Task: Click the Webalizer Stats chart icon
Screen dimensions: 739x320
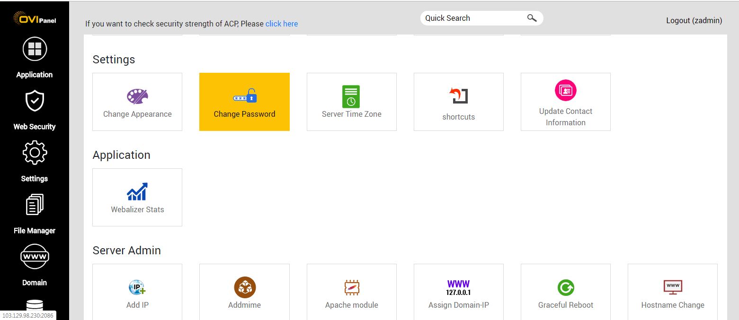Action: (137, 191)
